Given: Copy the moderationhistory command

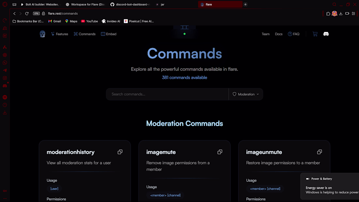Looking at the screenshot, I should 120,152.
